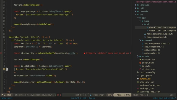Expand the .angular folder chevron
The image size is (177, 100).
tap(135, 5)
